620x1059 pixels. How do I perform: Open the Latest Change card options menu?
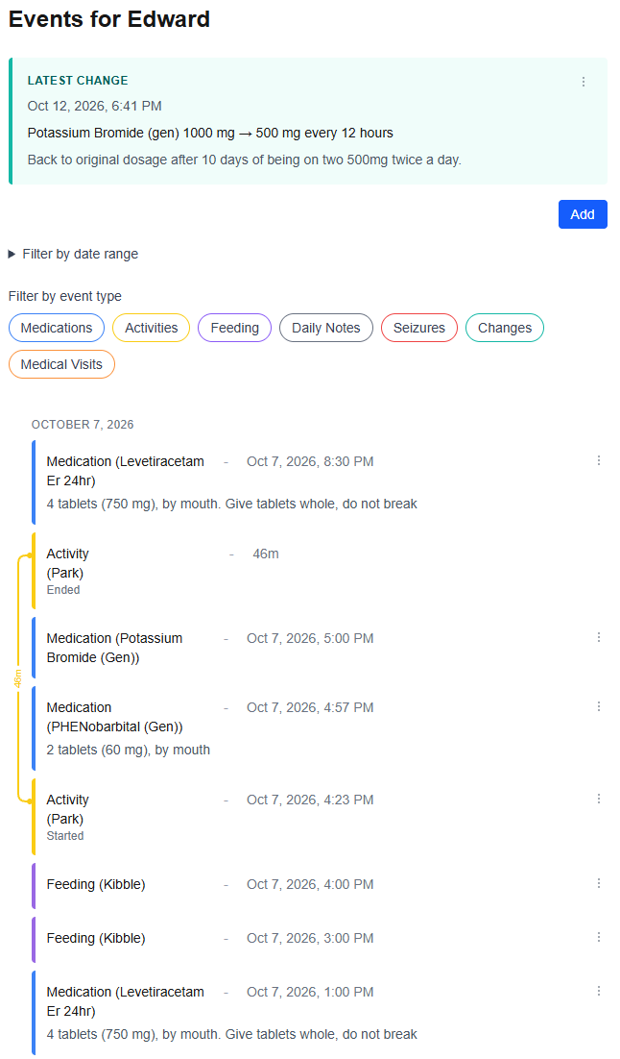point(583,82)
